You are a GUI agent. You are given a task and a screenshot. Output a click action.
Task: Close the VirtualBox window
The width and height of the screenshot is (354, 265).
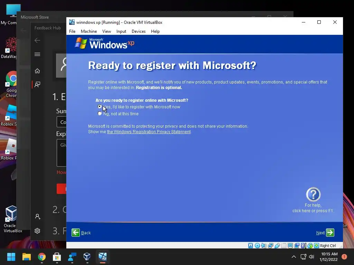pyautogui.click(x=335, y=22)
